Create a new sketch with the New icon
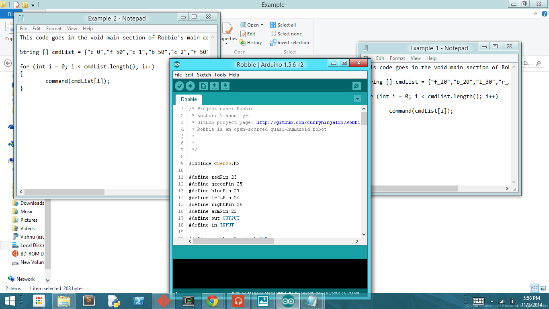Image resolution: width=549 pixels, height=309 pixels. click(x=204, y=86)
